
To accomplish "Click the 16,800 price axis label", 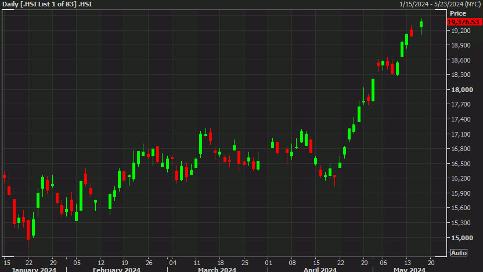I will tap(461, 149).
